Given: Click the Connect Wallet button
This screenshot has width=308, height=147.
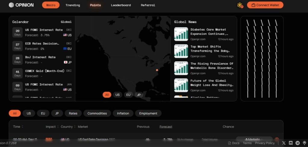Looking at the screenshot, I should (265, 5).
